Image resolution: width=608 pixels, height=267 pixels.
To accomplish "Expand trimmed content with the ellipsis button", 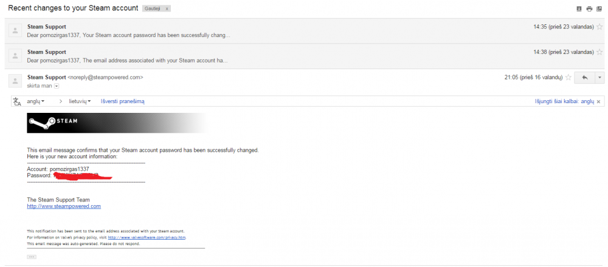I will pyautogui.click(x=32, y=257).
